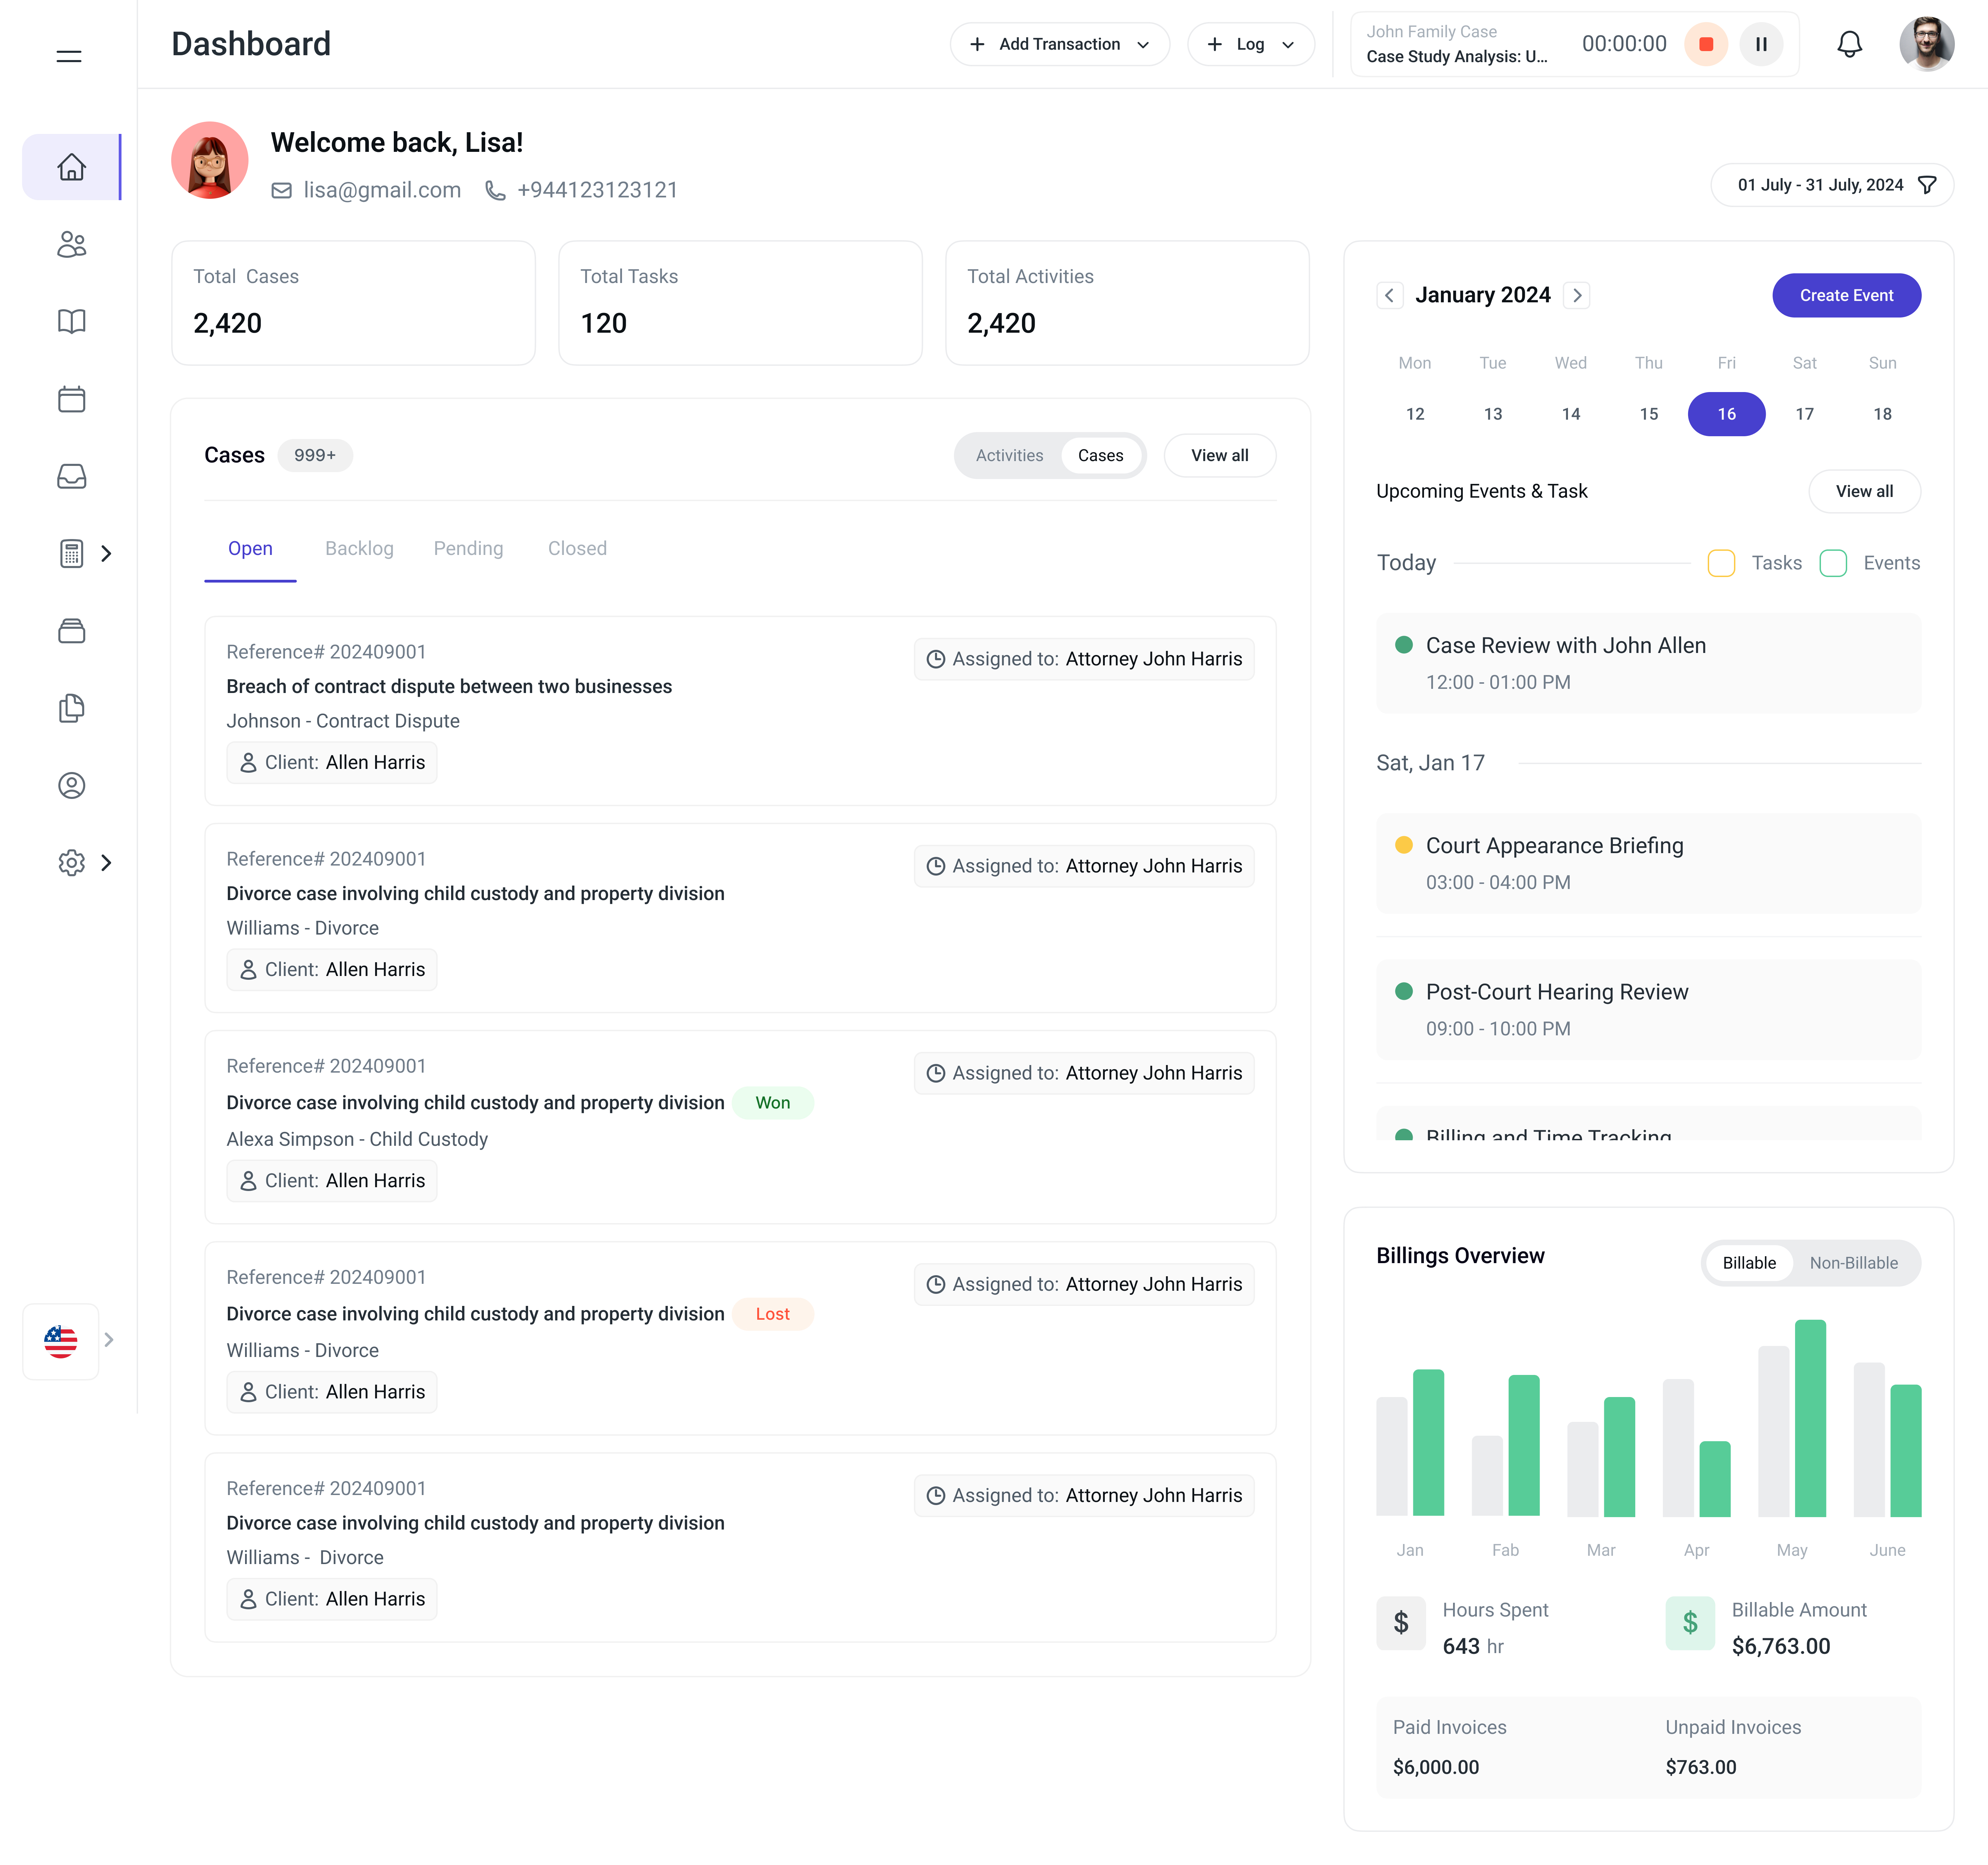
Task: Select Billable in Billings Overview
Action: pos(1749,1263)
